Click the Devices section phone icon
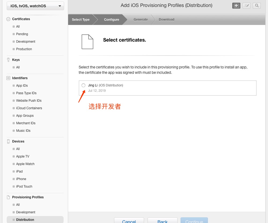This screenshot has height=223, width=268. (8, 141)
